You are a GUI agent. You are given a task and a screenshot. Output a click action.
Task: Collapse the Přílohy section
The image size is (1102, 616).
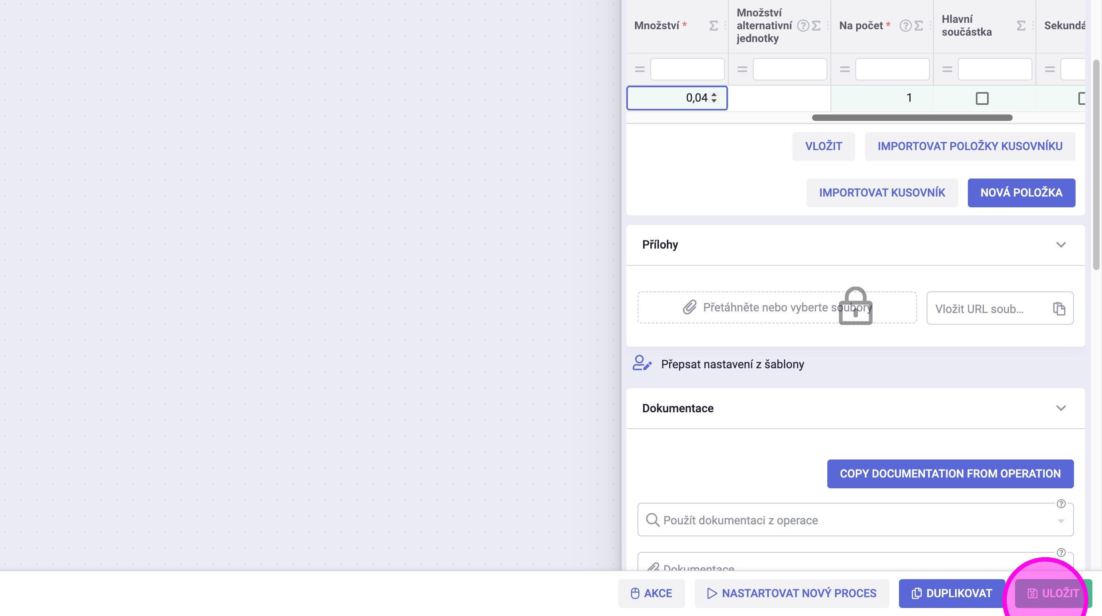(x=1061, y=245)
